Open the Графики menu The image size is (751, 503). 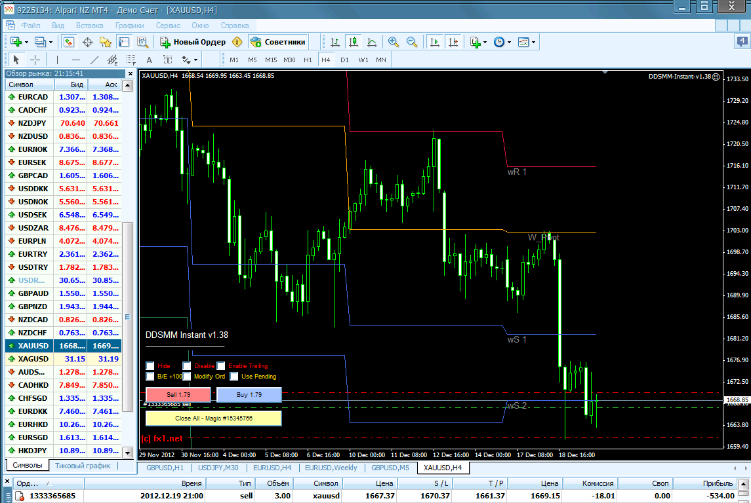point(129,26)
